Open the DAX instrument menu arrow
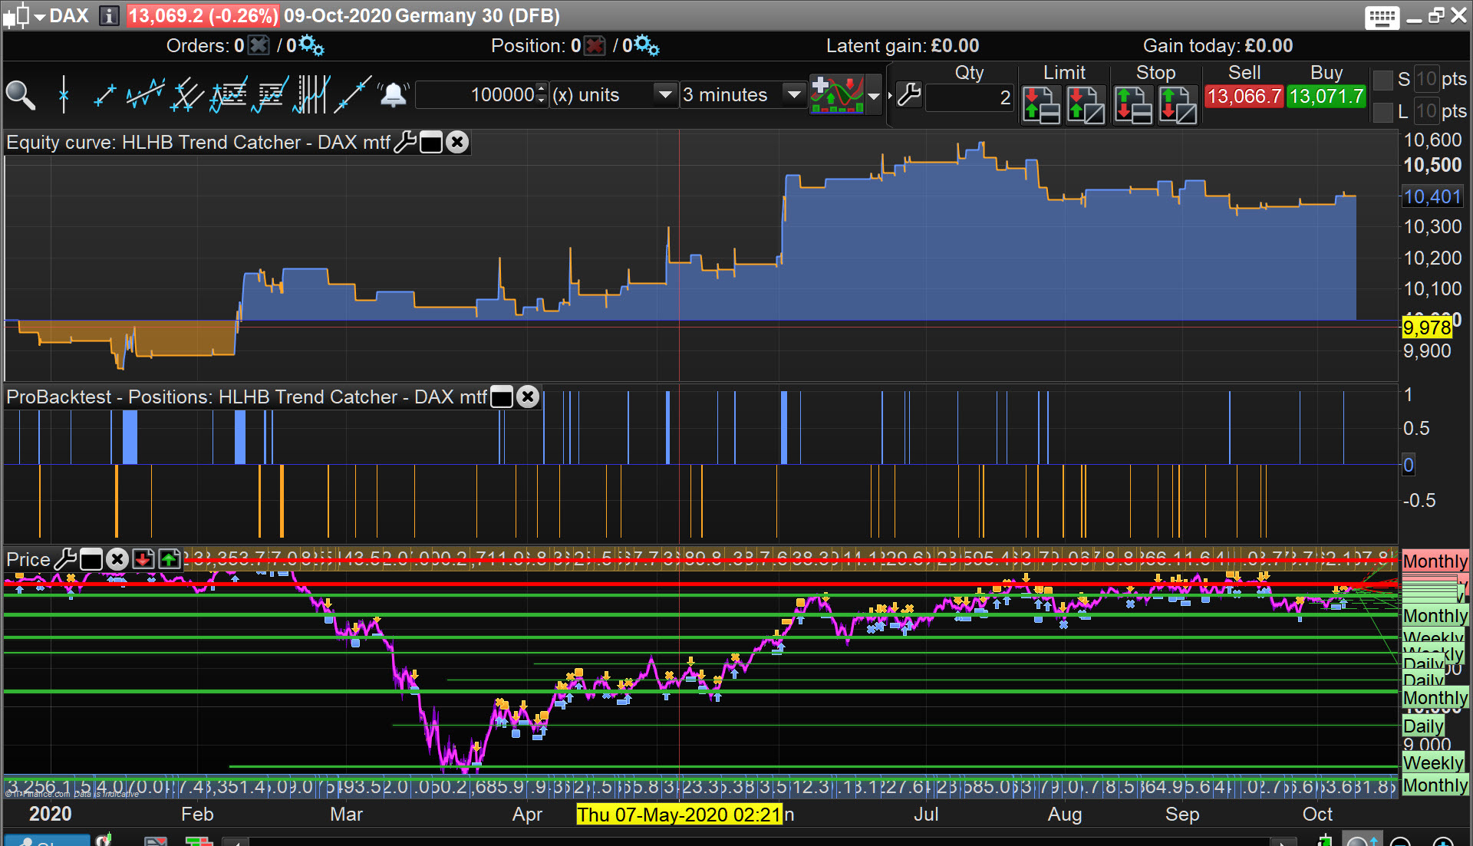This screenshot has width=1473, height=846. [40, 15]
